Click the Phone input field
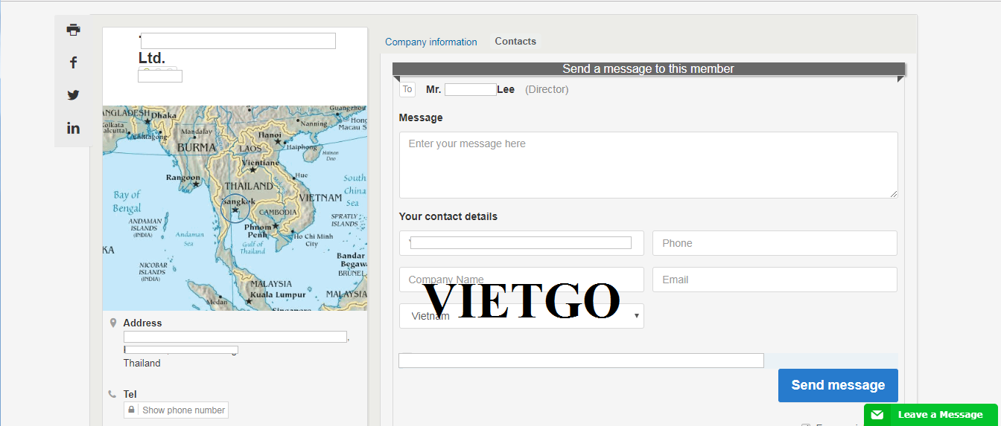 775,243
